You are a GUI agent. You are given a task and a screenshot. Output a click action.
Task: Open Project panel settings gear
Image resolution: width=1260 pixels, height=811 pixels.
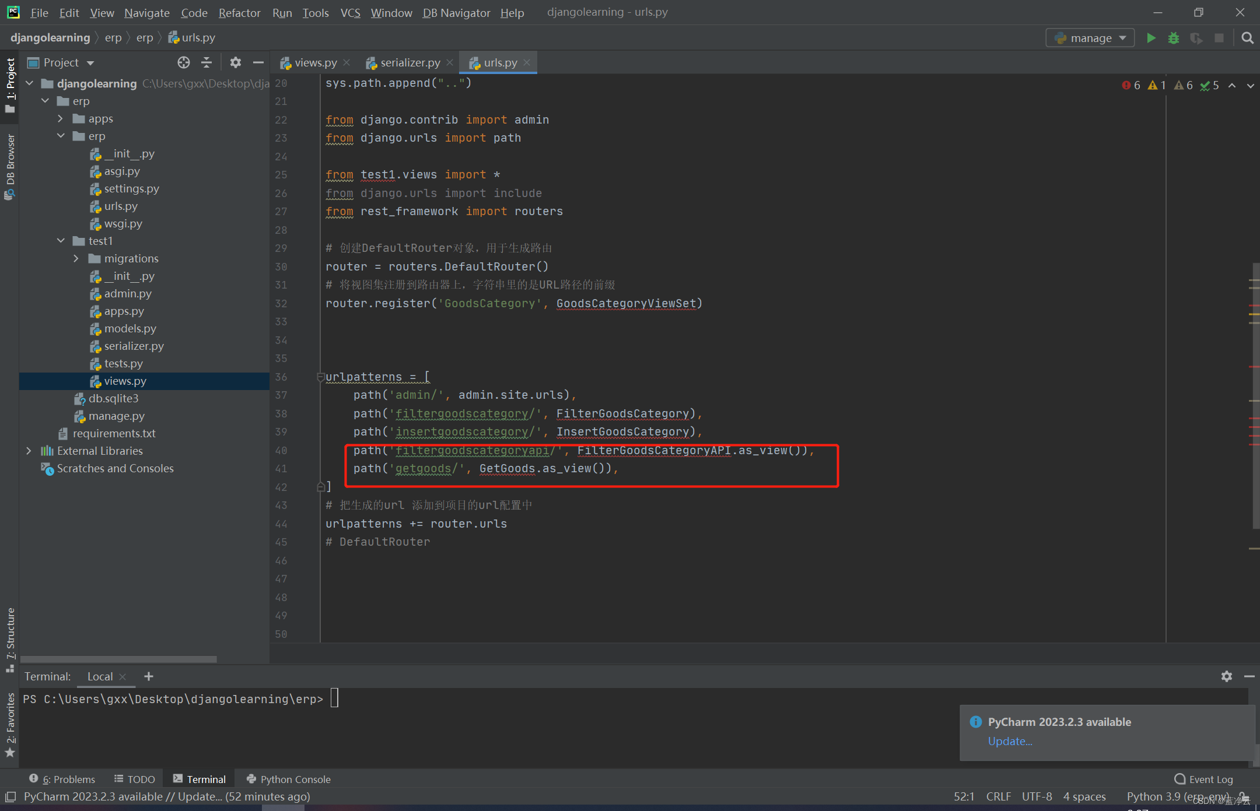click(x=235, y=62)
